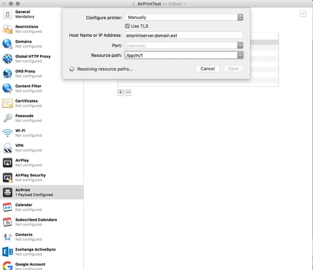The width and height of the screenshot is (313, 270).
Task: Select the Domains label in the sidebar
Action: coord(23,41)
